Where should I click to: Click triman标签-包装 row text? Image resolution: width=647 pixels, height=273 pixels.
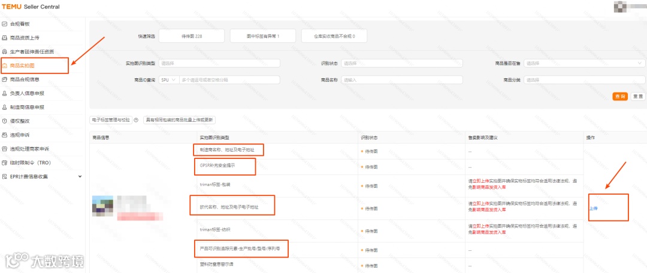pos(215,185)
